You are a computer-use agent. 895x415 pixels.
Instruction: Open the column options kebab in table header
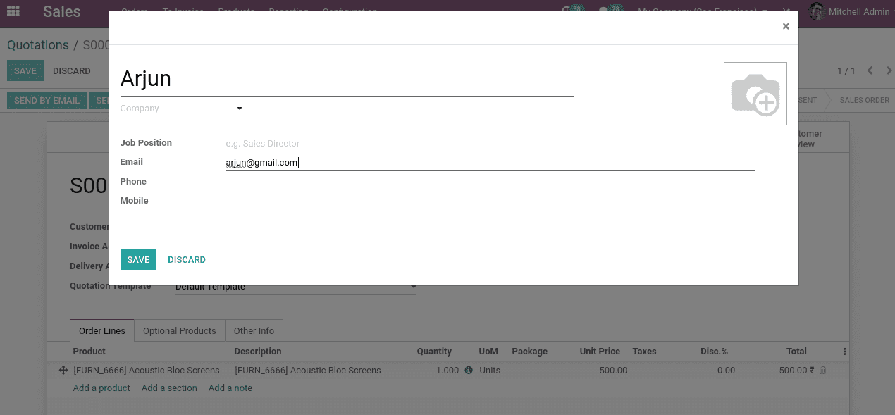click(x=844, y=352)
